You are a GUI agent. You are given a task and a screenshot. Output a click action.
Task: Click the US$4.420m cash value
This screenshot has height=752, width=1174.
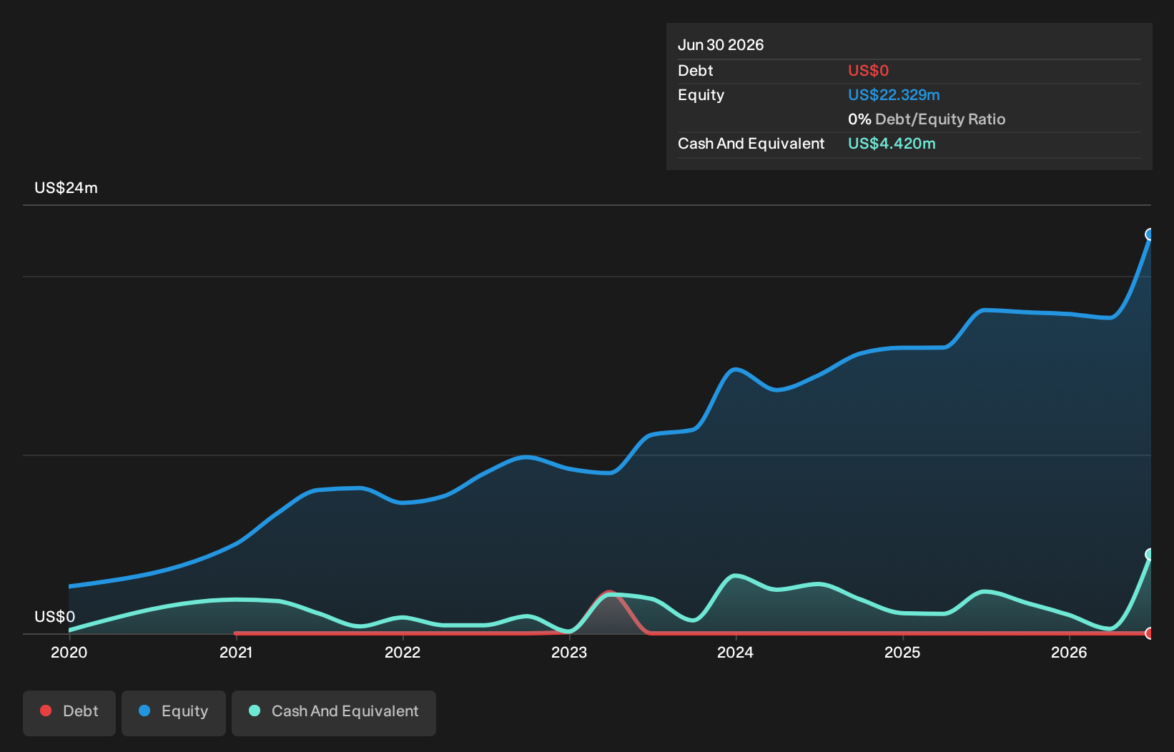(x=892, y=144)
